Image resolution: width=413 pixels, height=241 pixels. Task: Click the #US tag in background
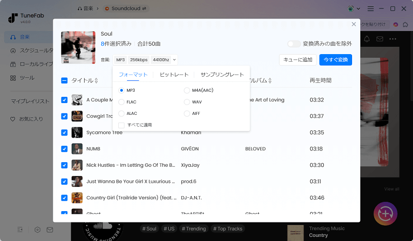tap(169, 229)
